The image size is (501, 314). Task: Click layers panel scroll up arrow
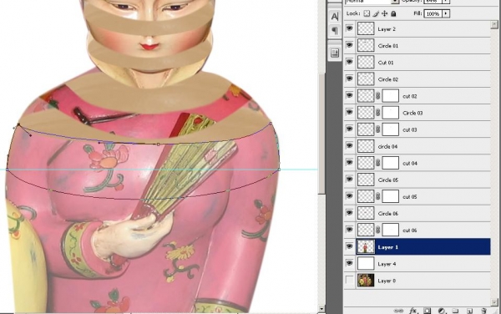pyautogui.click(x=494, y=24)
